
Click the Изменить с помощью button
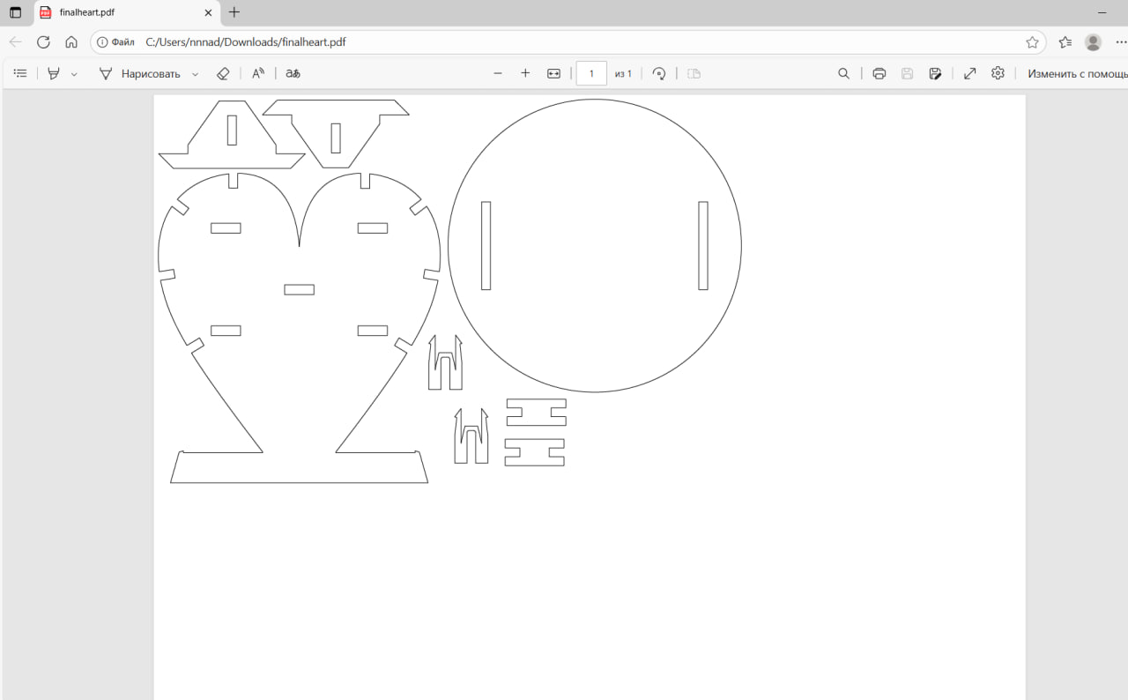click(1077, 73)
